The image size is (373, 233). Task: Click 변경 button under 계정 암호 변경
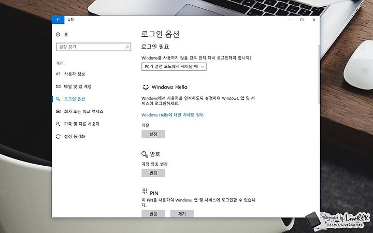pyautogui.click(x=153, y=173)
